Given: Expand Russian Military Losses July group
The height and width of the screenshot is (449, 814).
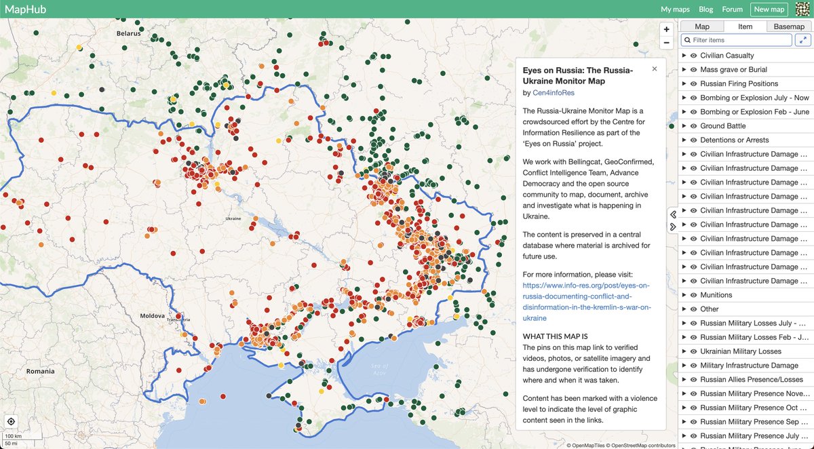Looking at the screenshot, I should tap(684, 324).
